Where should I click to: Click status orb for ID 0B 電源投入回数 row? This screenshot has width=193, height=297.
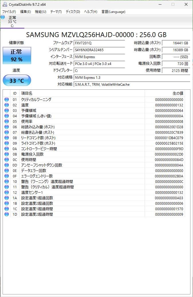(x=7, y=154)
